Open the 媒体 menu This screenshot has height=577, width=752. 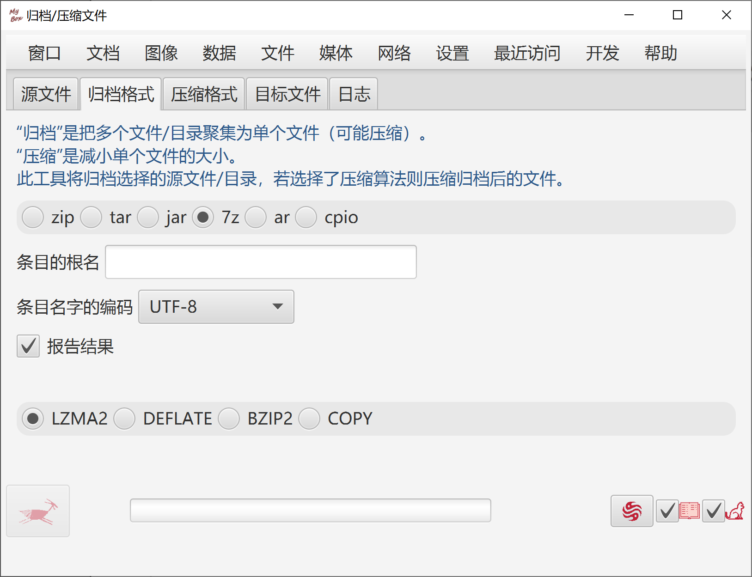coord(336,53)
